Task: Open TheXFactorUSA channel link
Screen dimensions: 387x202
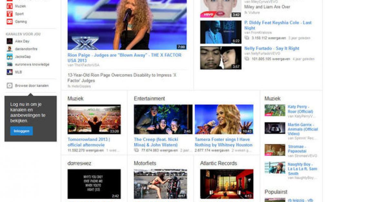Action: 84,65
